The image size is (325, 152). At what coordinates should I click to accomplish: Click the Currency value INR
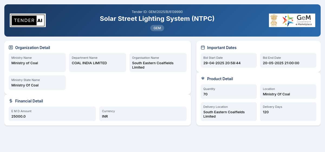[105, 117]
